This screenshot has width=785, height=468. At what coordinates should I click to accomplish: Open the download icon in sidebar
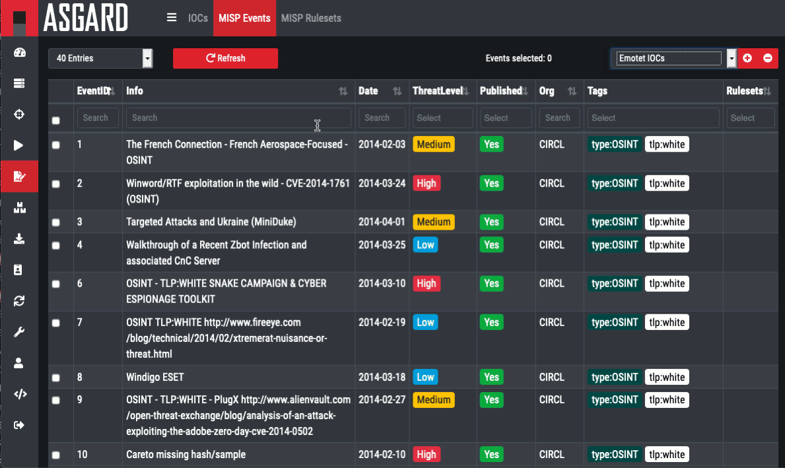(19, 238)
